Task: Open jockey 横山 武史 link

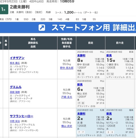Action: coord(67,126)
